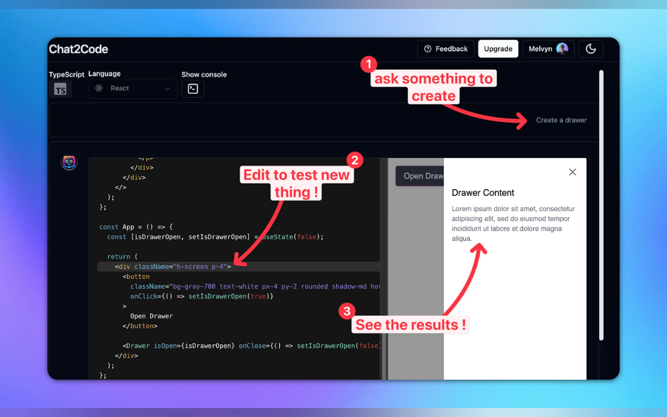Click the Upgrade button
The image size is (667, 417).
(x=498, y=49)
